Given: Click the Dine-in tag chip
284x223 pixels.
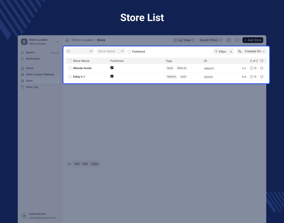Looking at the screenshot, I should 182,68.
